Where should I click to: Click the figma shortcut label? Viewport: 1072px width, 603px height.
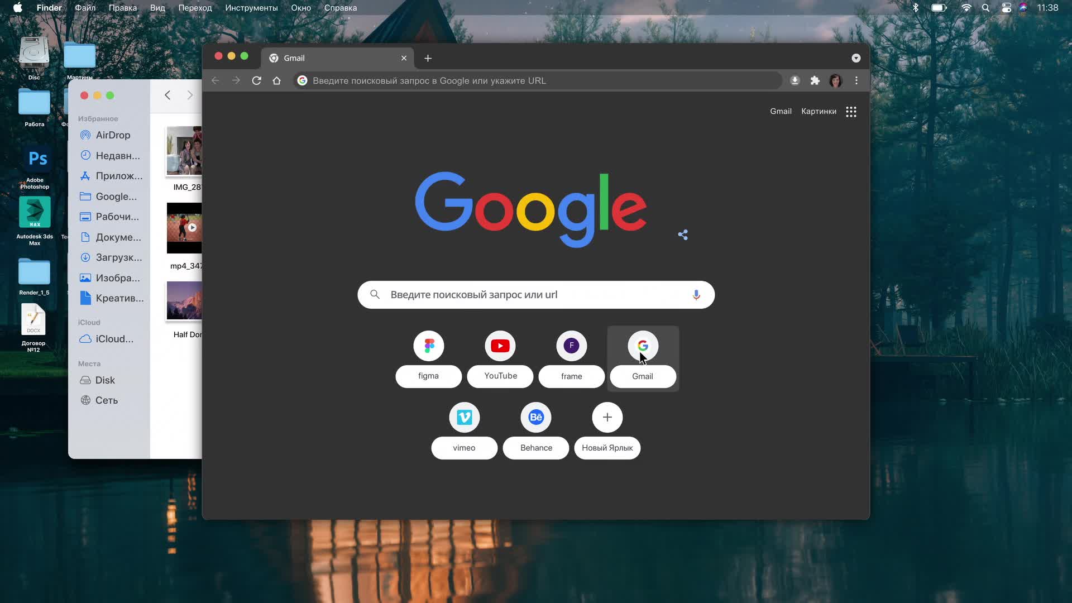428,376
